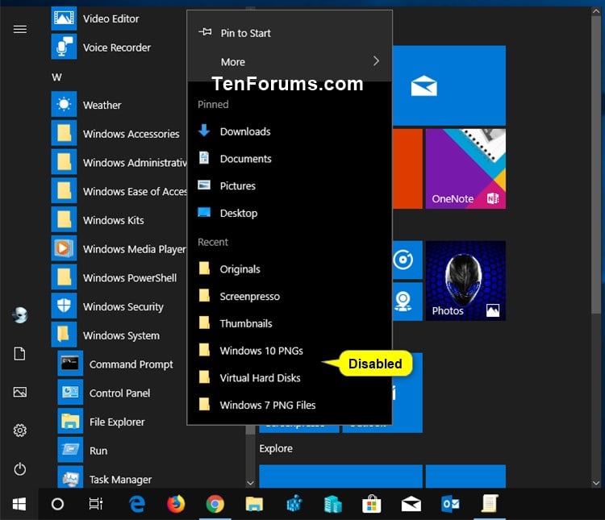
Task: Open File Explorer on the taskbar
Action: (254, 504)
